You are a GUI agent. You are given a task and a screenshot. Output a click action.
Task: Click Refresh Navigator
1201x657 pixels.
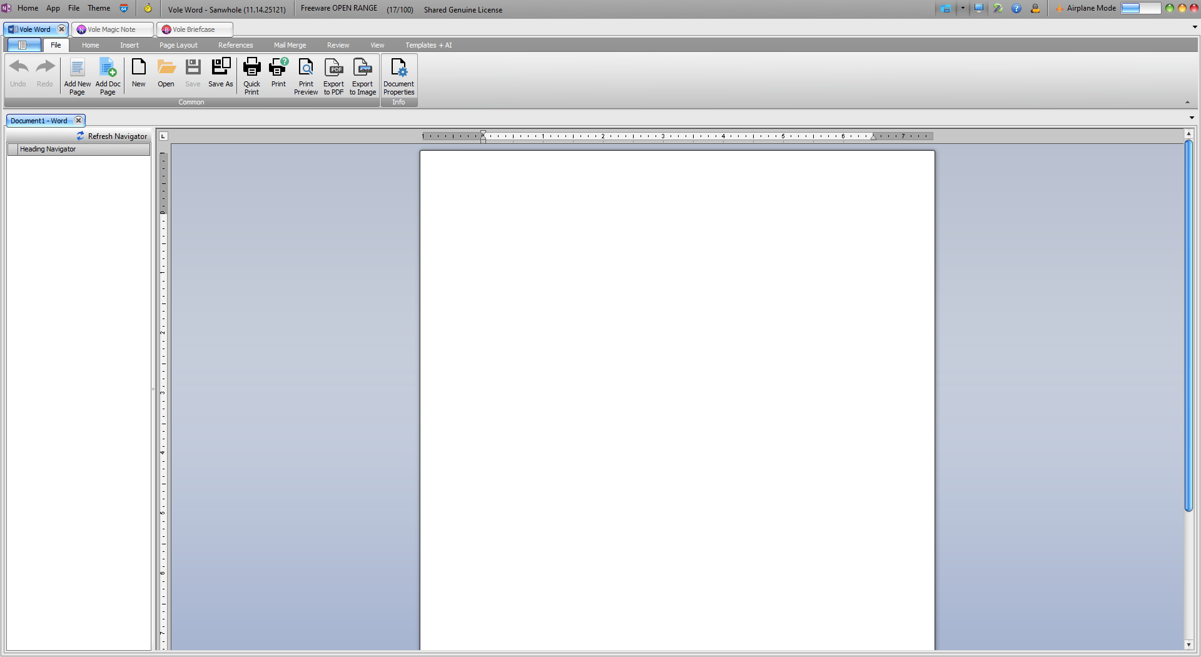112,136
